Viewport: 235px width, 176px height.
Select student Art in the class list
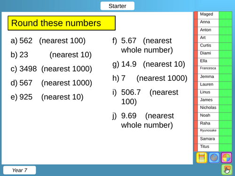coord(208,38)
